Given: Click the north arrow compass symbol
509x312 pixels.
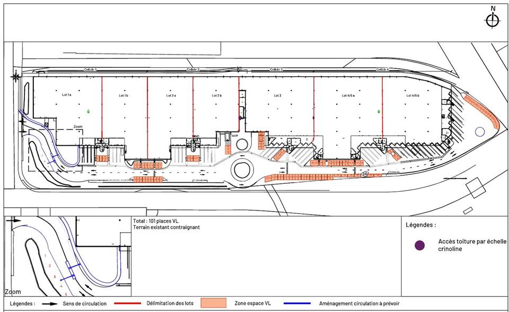Looking at the screenshot, I should [493, 18].
